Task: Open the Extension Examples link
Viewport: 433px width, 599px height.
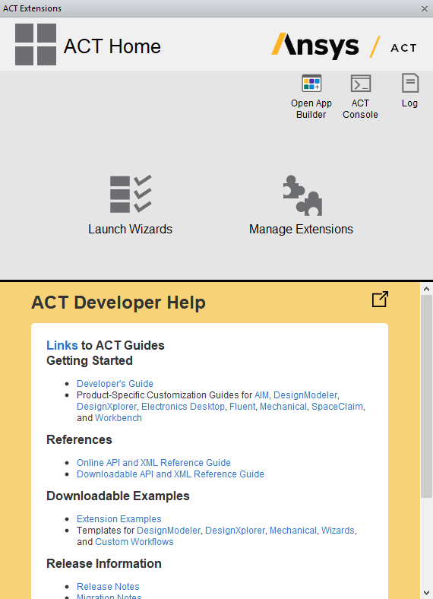Action: pyautogui.click(x=119, y=518)
